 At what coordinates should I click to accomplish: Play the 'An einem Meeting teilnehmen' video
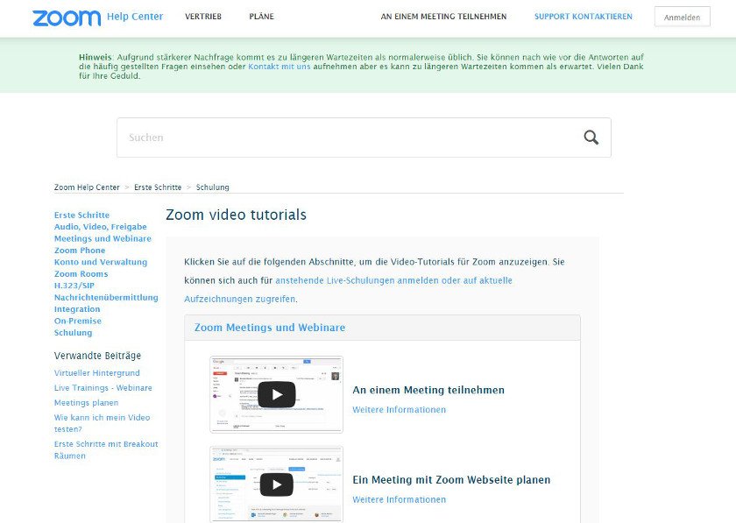click(277, 395)
